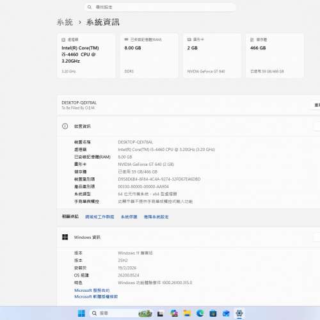Click the install date 19/2/2026
Image resolution: width=320 pixels, height=320 pixels.
(127, 268)
